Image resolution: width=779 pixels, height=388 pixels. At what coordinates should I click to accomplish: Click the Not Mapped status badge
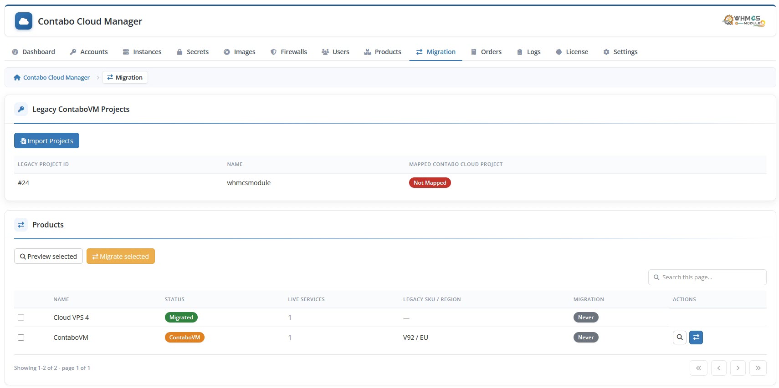[430, 183]
